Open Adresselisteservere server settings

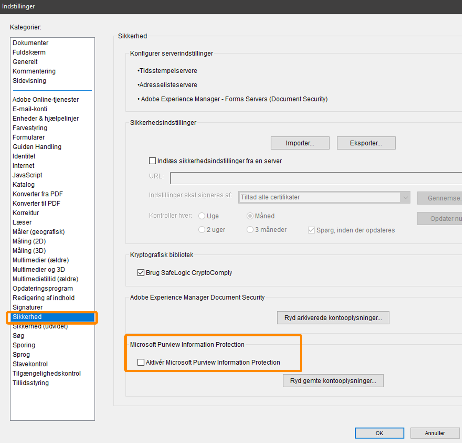click(x=168, y=85)
